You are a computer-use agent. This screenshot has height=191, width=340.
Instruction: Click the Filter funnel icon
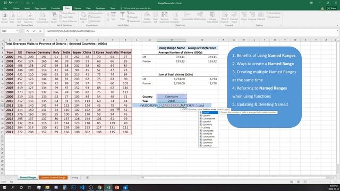[123, 16]
